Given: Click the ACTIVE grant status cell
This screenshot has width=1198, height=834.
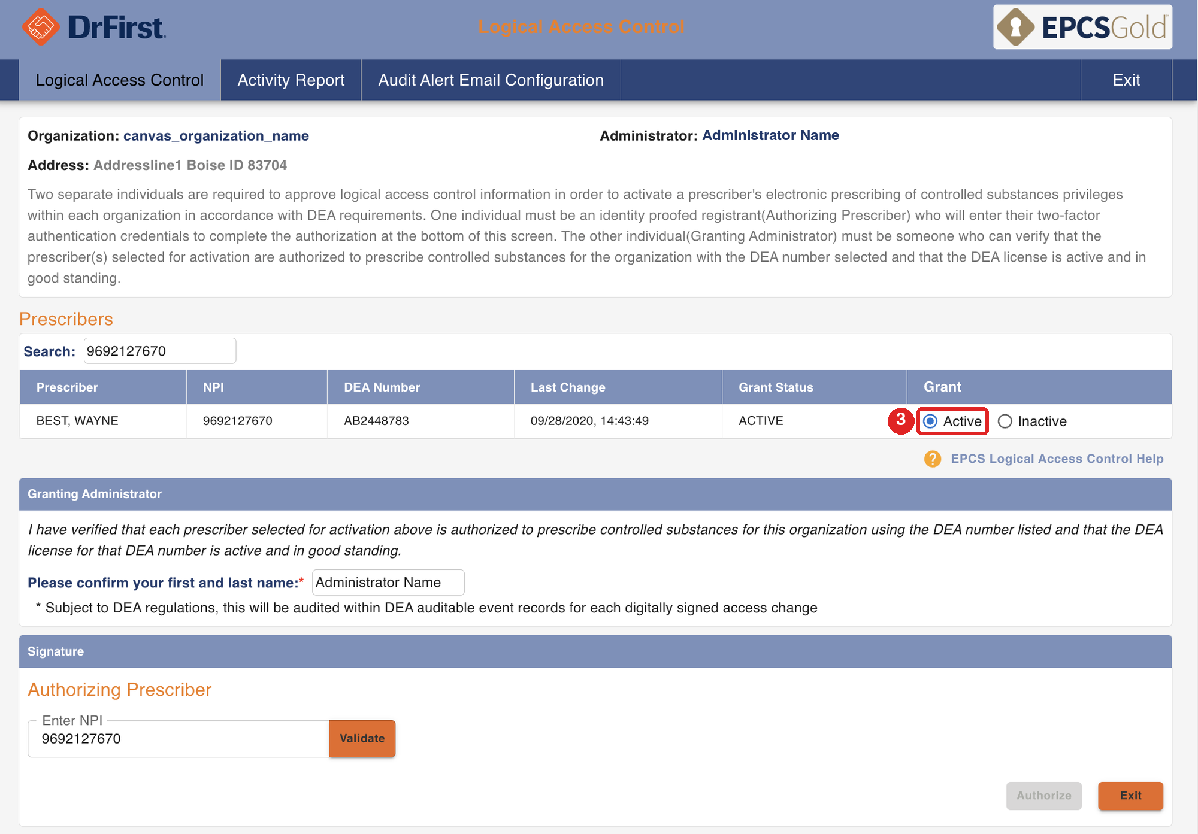Looking at the screenshot, I should [x=761, y=421].
